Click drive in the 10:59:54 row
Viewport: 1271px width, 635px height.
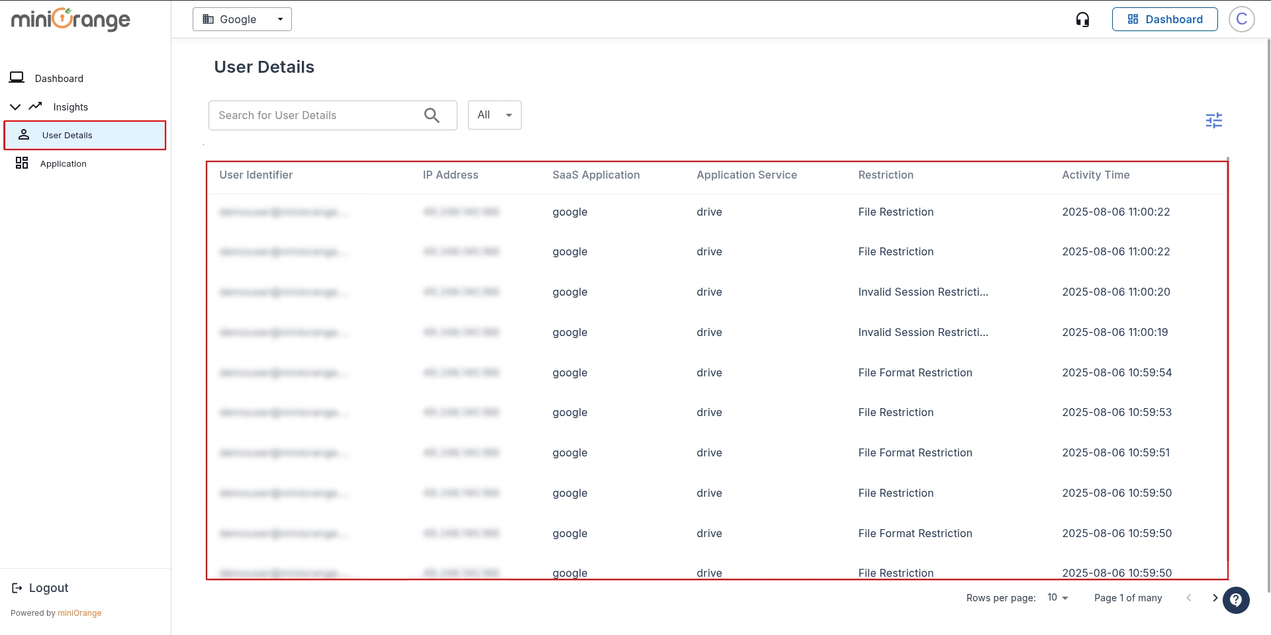tap(709, 372)
